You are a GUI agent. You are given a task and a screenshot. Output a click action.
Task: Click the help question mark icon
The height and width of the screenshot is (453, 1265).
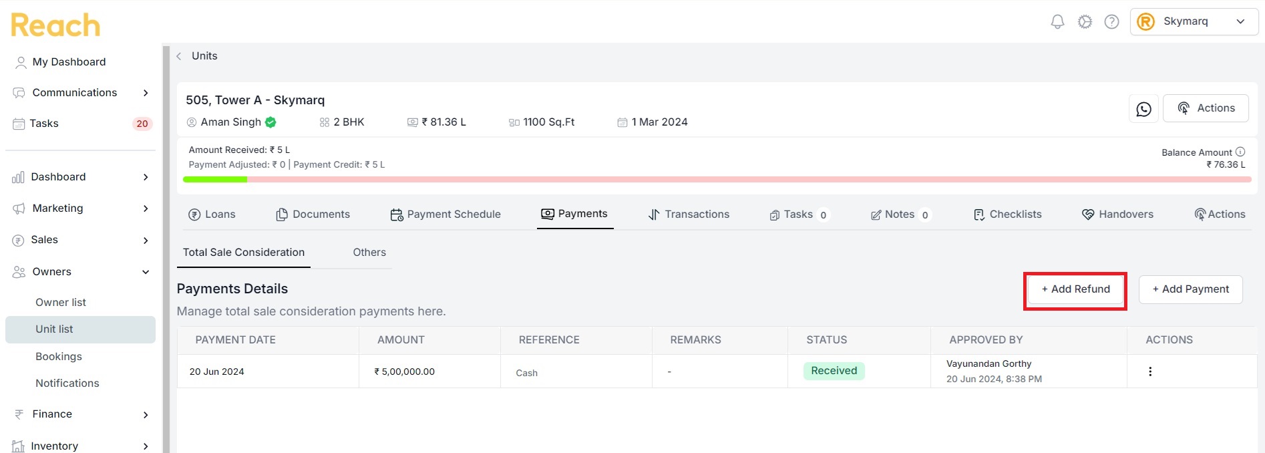[1111, 22]
